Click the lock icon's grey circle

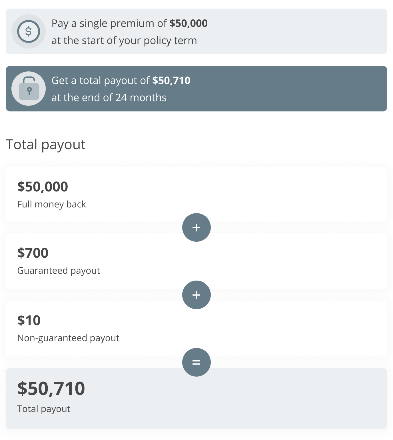(29, 88)
